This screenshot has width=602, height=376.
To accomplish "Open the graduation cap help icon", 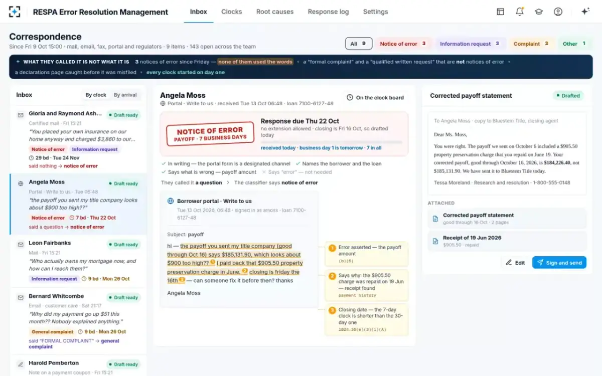I will 539,12.
